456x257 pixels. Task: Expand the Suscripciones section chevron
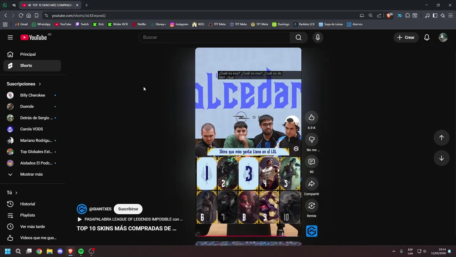40,84
